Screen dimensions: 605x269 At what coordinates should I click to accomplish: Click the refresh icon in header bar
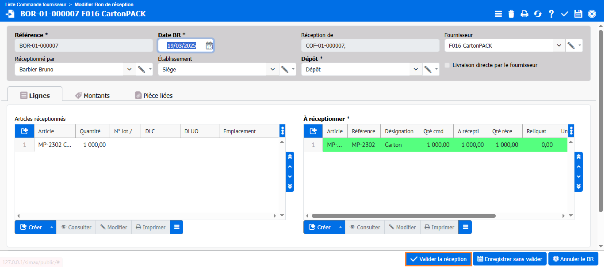point(538,14)
